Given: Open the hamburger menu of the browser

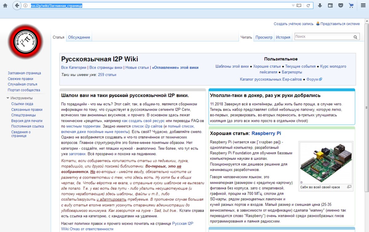Looking at the screenshot, I should (363, 6).
